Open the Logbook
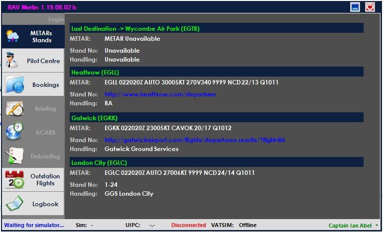 (33, 204)
